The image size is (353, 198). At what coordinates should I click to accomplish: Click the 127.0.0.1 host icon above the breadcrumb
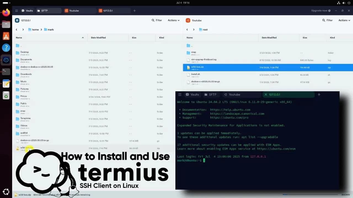click(17, 20)
